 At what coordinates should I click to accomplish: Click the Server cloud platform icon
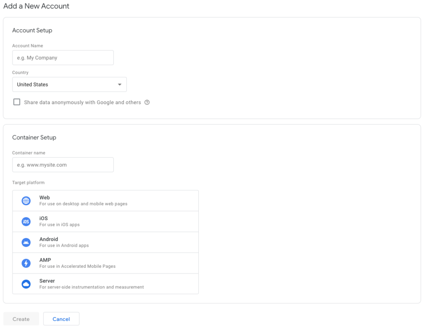click(26, 284)
